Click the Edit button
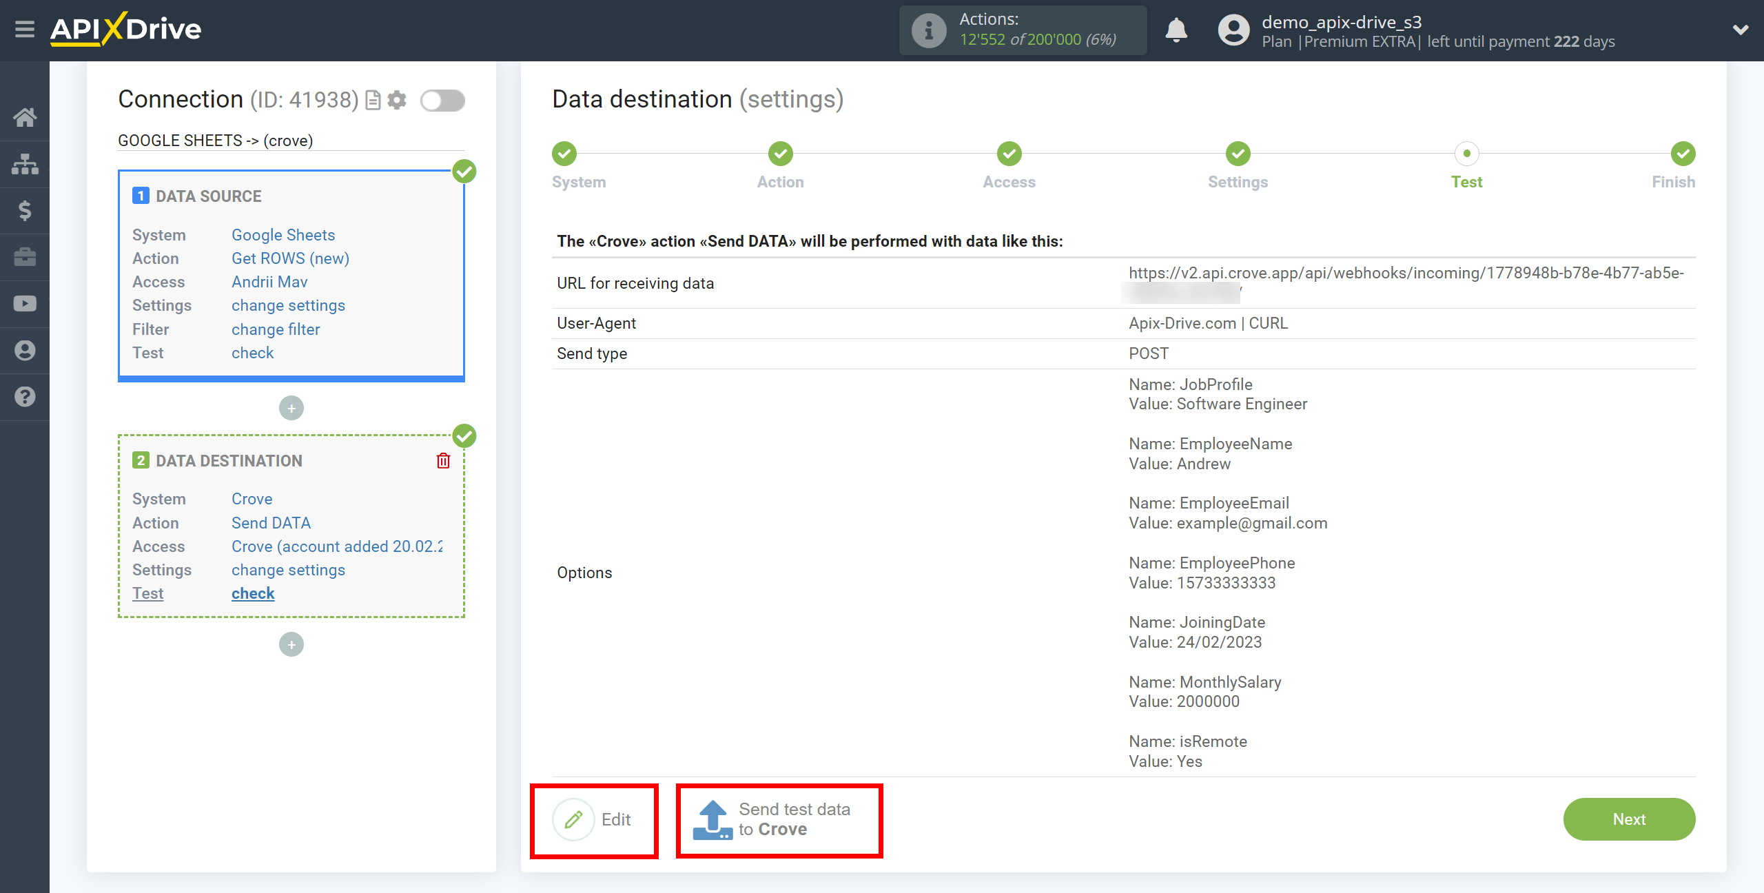Image resolution: width=1764 pixels, height=893 pixels. click(x=594, y=819)
